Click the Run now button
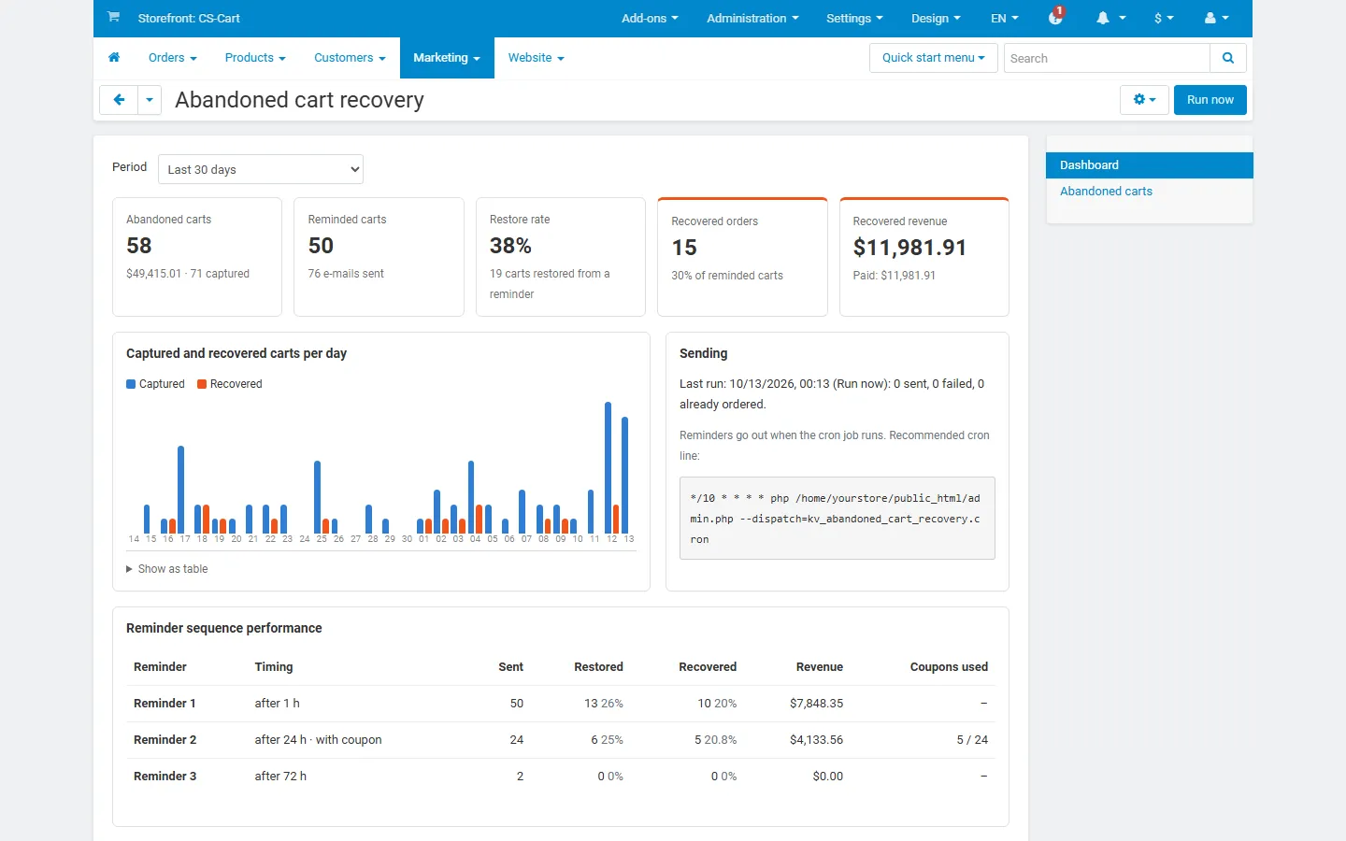 point(1210,100)
